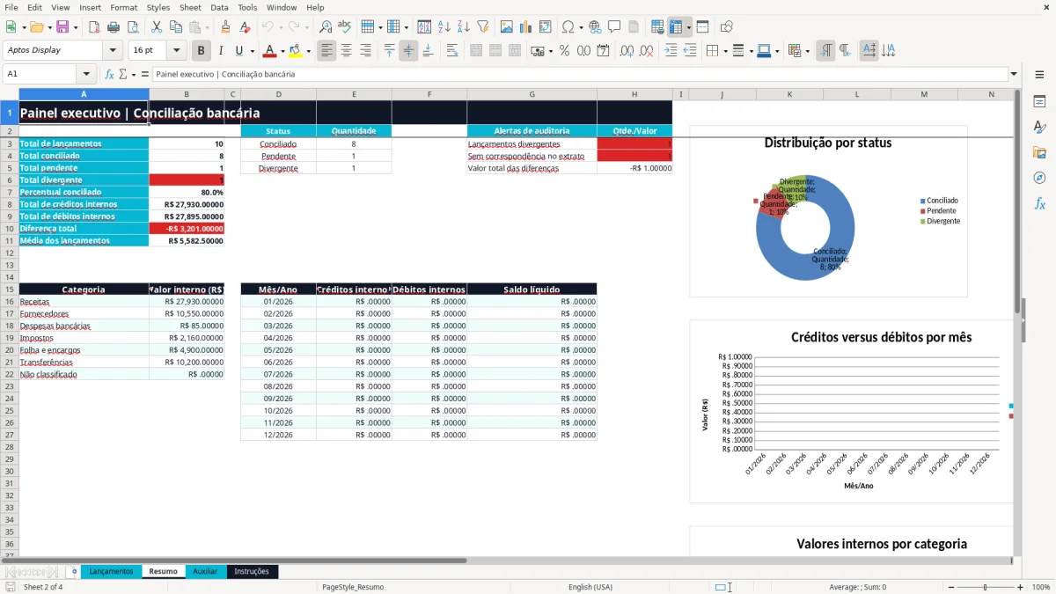Click the Save document icon
Viewport: 1056px width, 594px height.
pyautogui.click(x=62, y=27)
